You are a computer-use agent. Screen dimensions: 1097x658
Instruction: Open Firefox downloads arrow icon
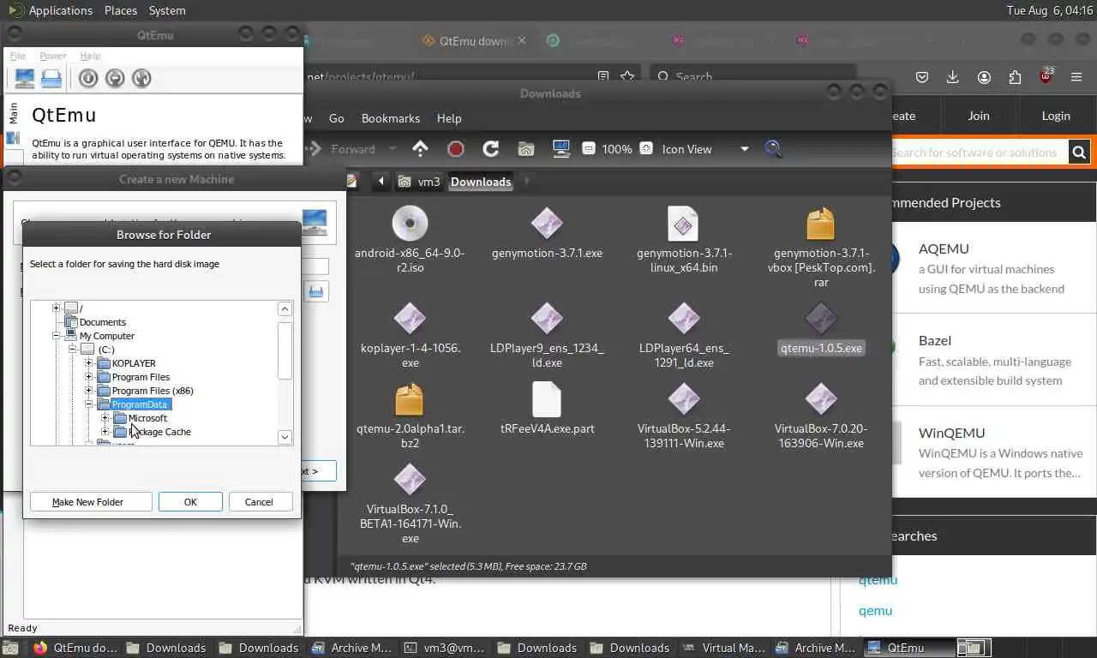952,77
